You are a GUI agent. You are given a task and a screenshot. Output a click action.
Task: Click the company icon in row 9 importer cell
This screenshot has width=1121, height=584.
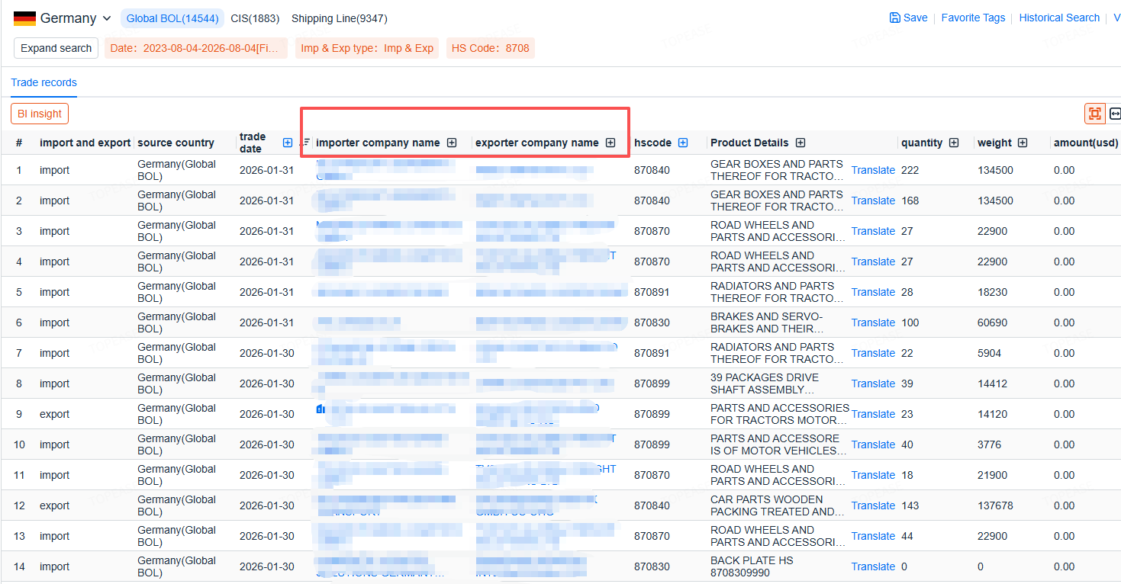point(321,409)
